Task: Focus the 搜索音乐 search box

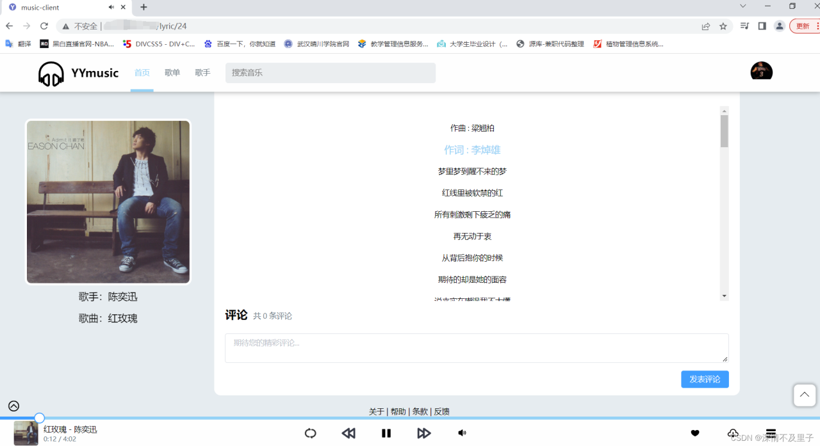Action: pyautogui.click(x=331, y=73)
